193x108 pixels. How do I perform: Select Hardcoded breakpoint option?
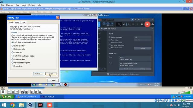[21, 63]
